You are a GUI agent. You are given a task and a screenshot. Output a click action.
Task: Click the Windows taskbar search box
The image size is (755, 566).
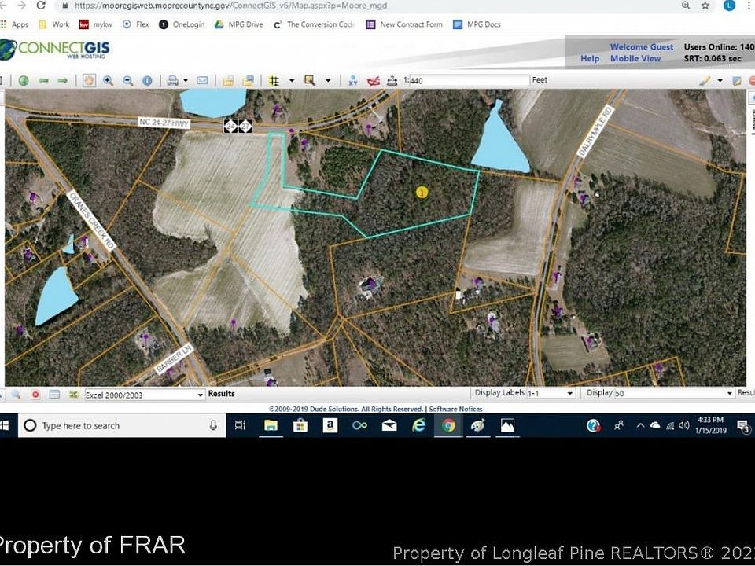tap(122, 425)
